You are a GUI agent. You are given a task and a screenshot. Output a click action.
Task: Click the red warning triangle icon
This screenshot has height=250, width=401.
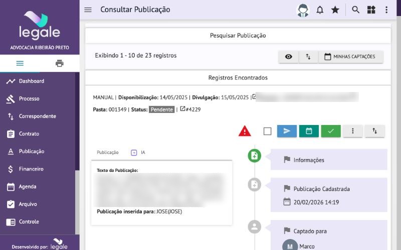point(245,131)
